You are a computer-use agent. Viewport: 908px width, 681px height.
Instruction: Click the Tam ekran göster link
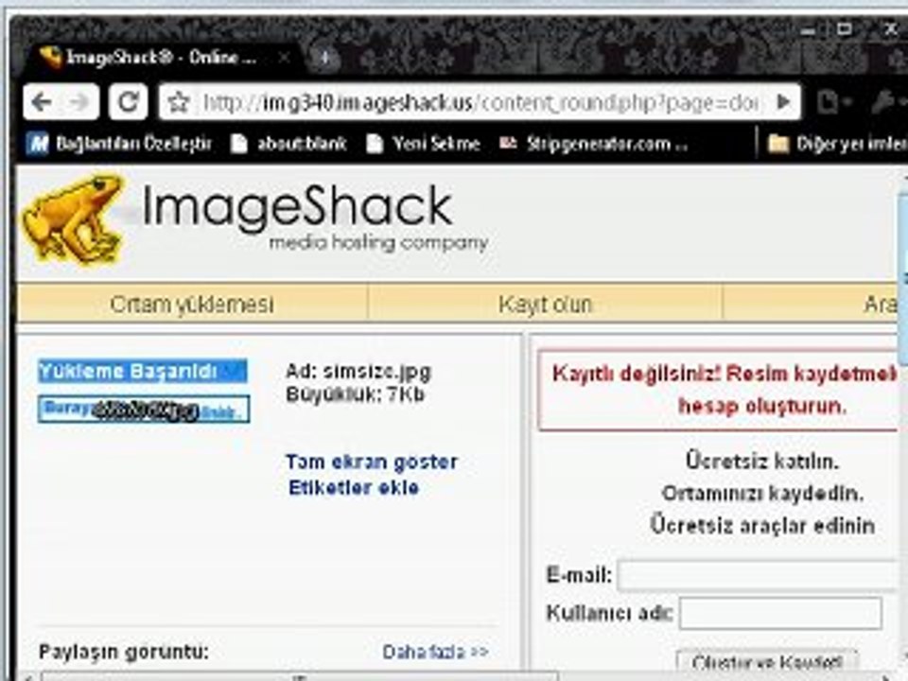pos(371,462)
